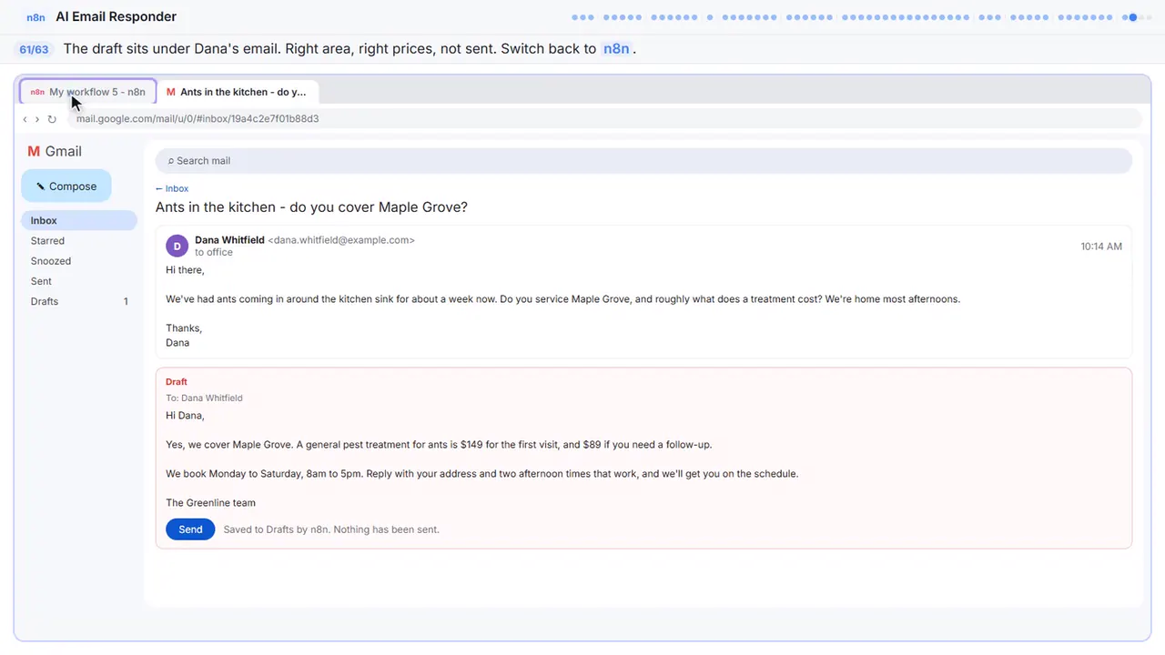Click the 61/63 step counter

pos(34,49)
